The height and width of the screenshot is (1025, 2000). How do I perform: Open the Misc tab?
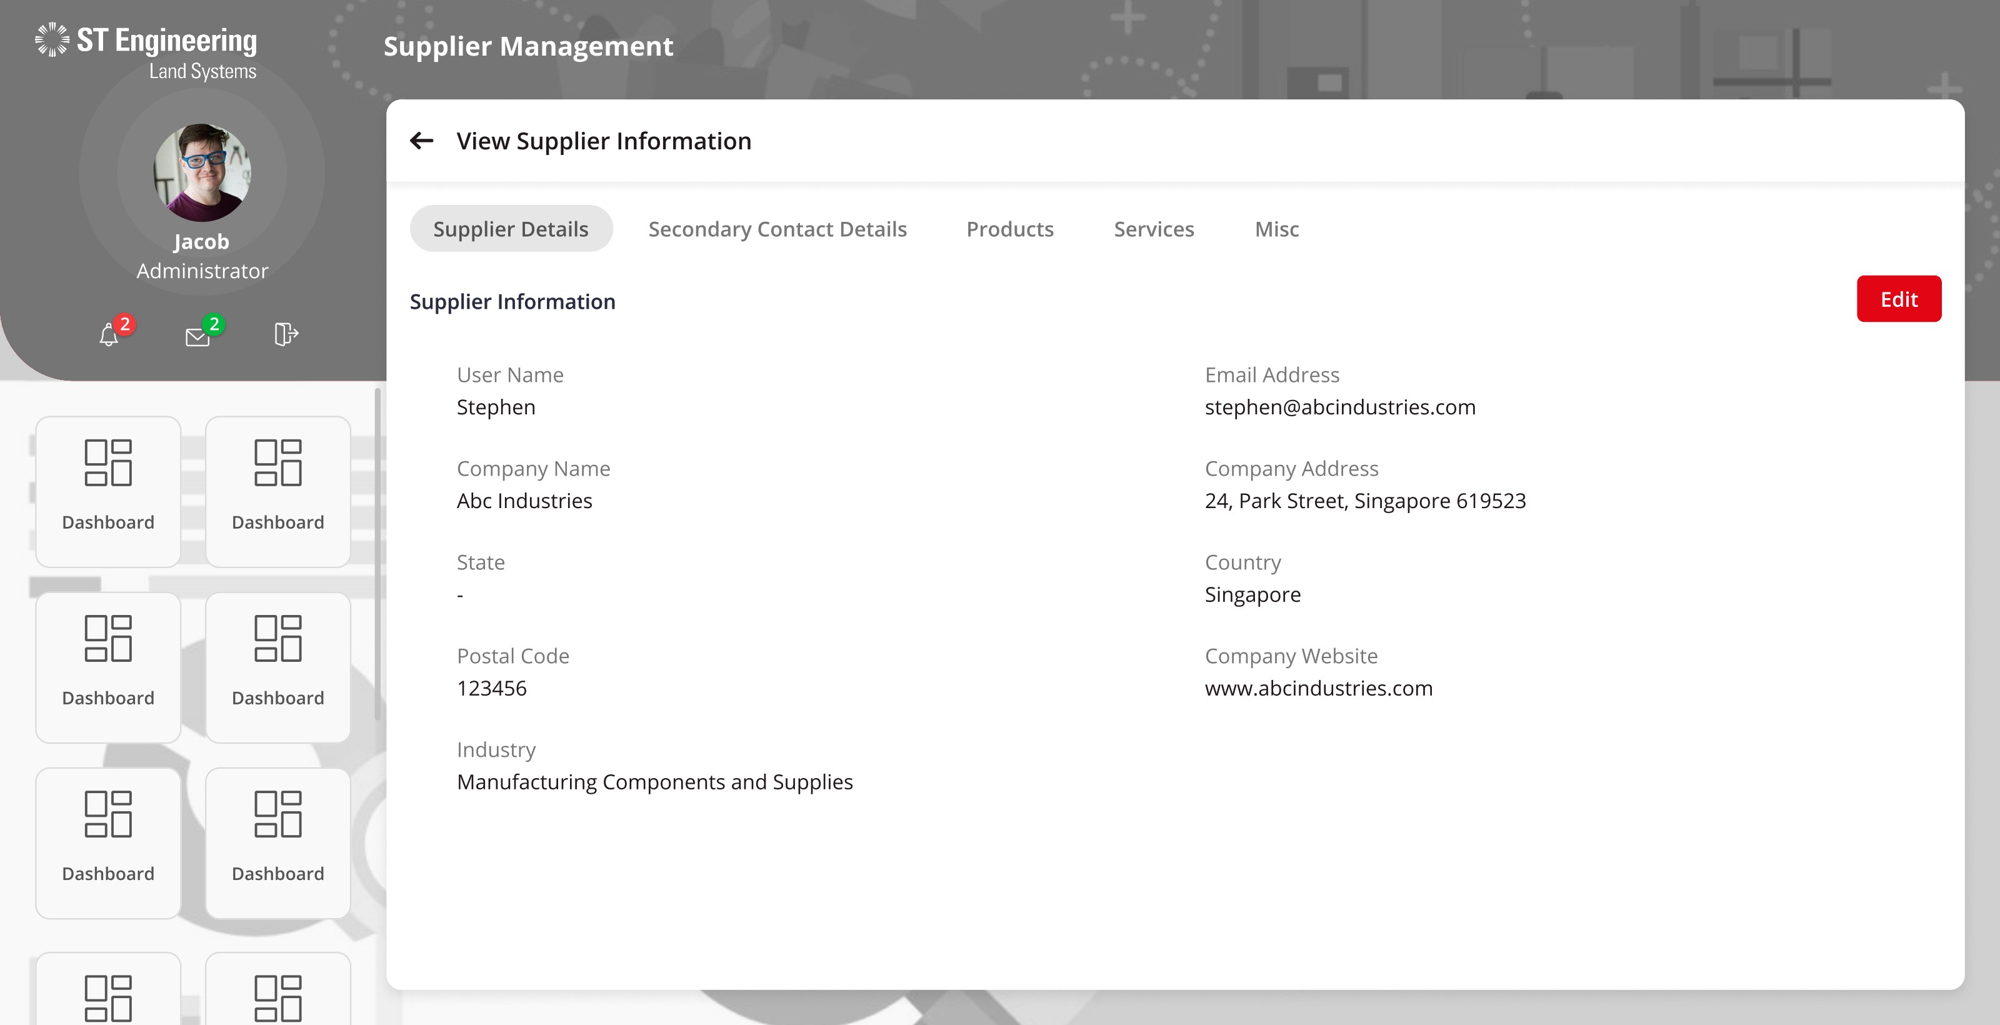[1276, 229]
